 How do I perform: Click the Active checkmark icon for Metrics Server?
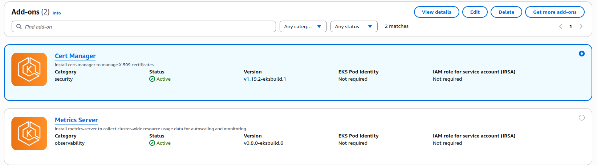pos(152,143)
